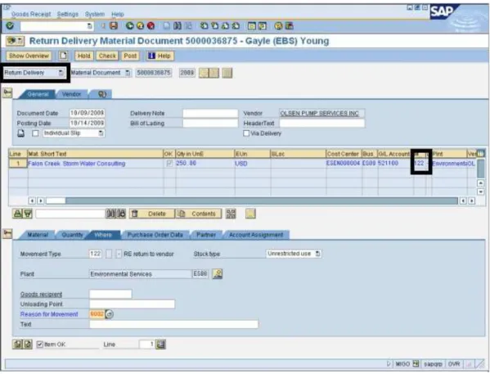The width and height of the screenshot is (490, 374).
Task: Click the Sort Descending icon below the table
Action: tap(28, 214)
